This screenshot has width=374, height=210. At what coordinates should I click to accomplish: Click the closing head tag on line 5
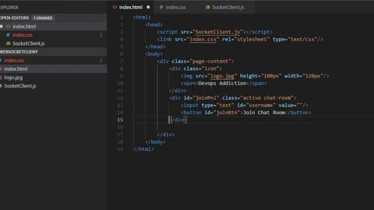155,47
